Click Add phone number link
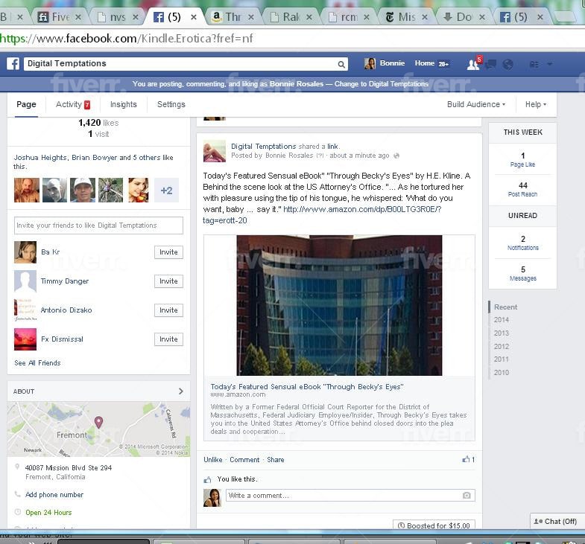Viewport: 585px width, 544px height. pos(54,495)
